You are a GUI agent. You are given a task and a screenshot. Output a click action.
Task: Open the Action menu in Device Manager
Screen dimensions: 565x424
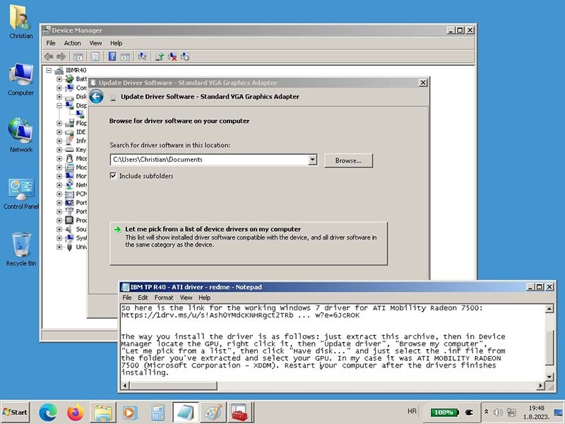click(x=73, y=43)
